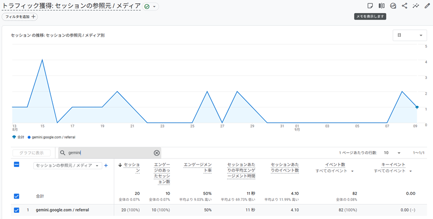Image resolution: width=433 pixels, height=219 pixels.
Task: Sort by エンゲージメント率 column header
Action: (197, 168)
